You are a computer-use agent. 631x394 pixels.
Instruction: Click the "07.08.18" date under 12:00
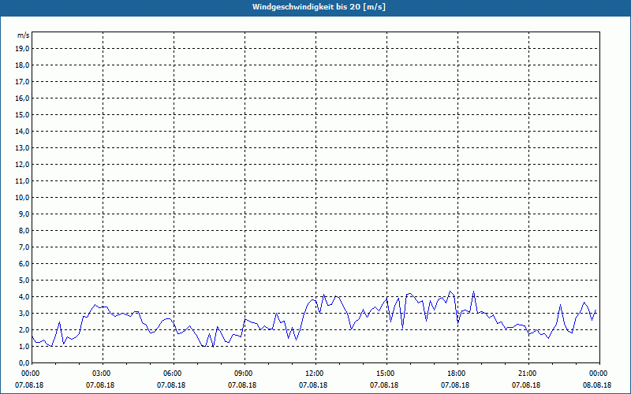tap(312, 385)
